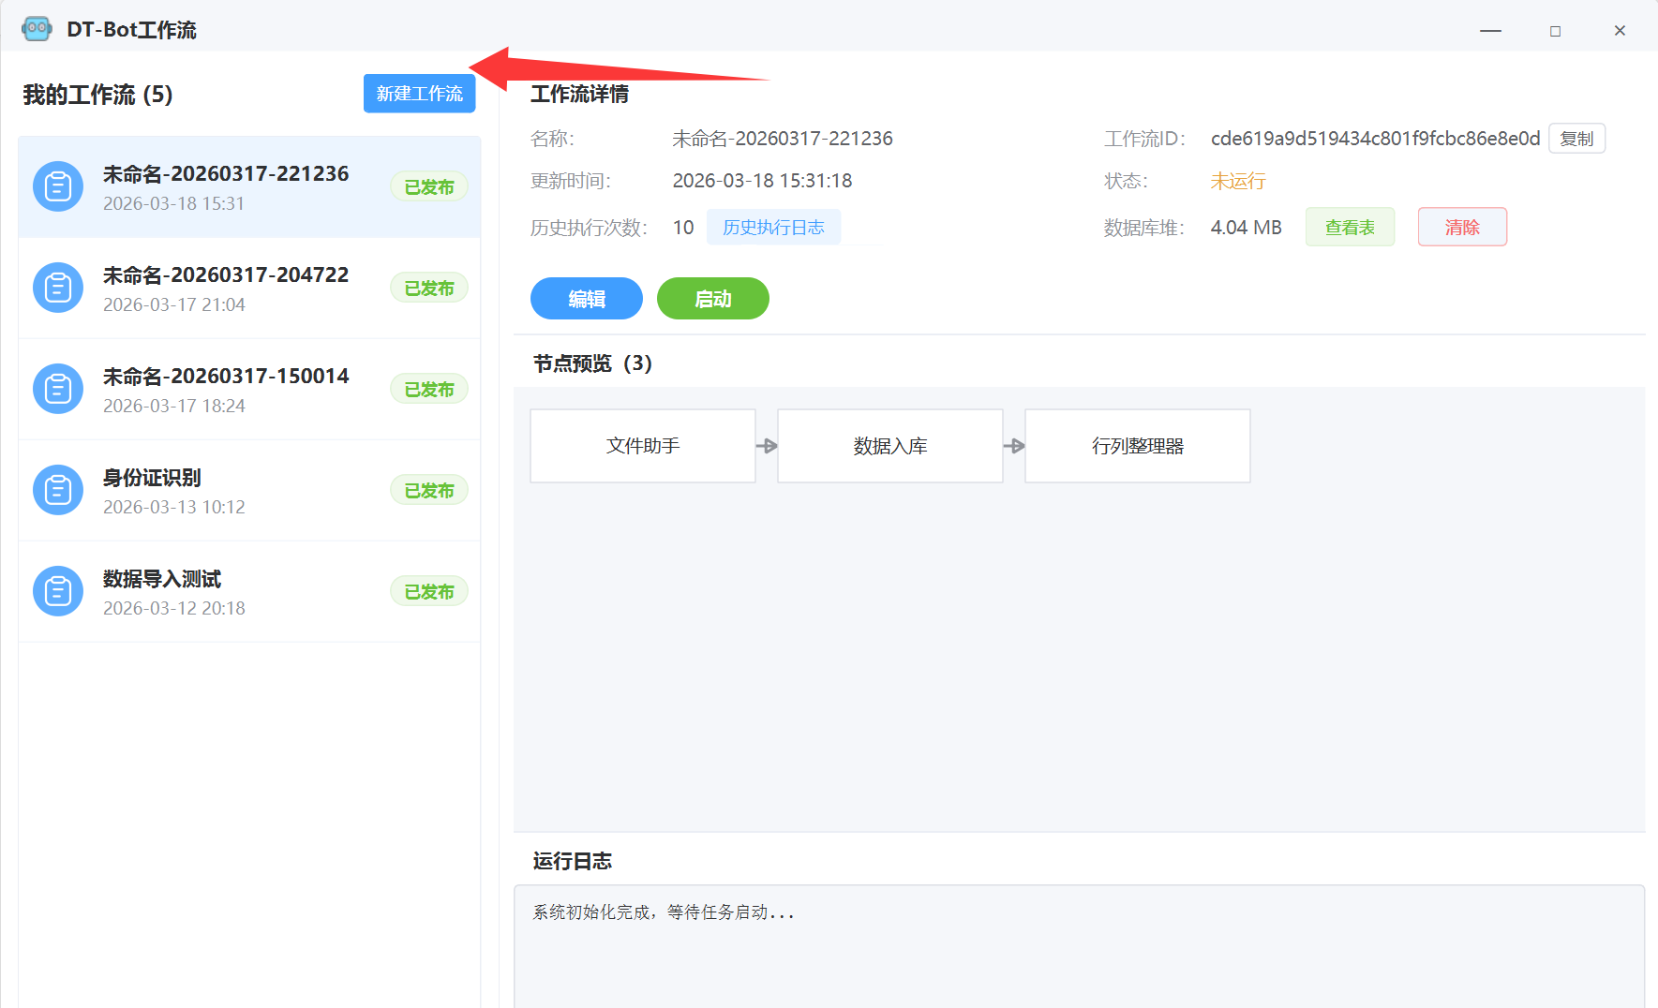This screenshot has width=1658, height=1008.
Task: Create a new workflow with 新建工作流
Action: point(419,94)
